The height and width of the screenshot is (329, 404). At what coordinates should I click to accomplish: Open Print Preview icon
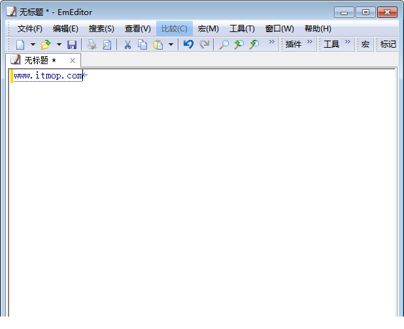click(x=107, y=44)
